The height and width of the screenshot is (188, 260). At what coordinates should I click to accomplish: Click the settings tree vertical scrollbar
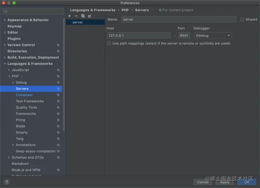(64, 74)
